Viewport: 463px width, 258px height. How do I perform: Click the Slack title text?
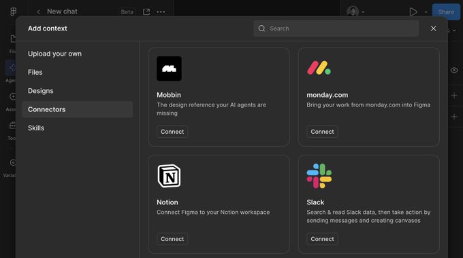click(x=315, y=202)
